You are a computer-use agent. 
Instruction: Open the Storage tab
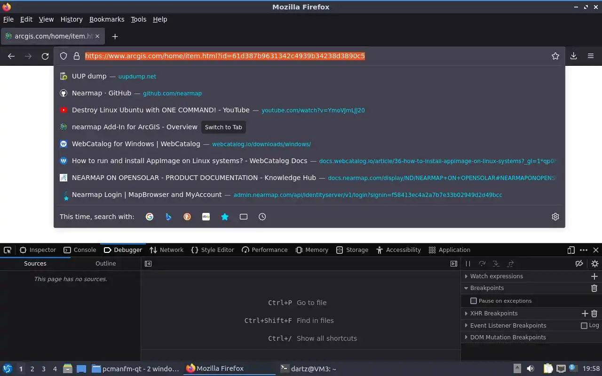(352, 250)
